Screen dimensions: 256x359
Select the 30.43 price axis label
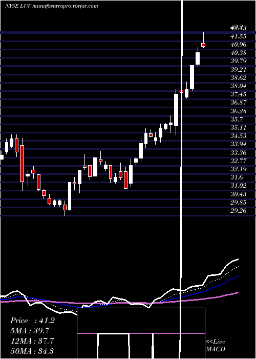click(239, 194)
